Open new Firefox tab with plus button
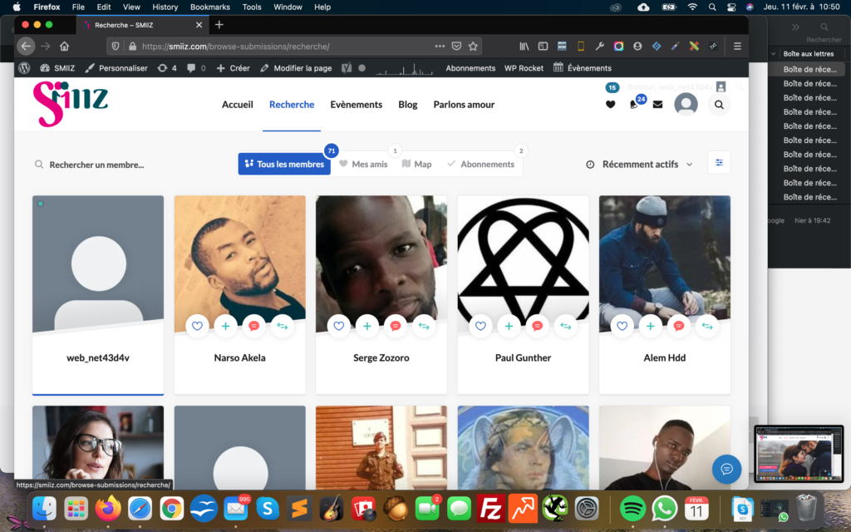 tap(219, 24)
